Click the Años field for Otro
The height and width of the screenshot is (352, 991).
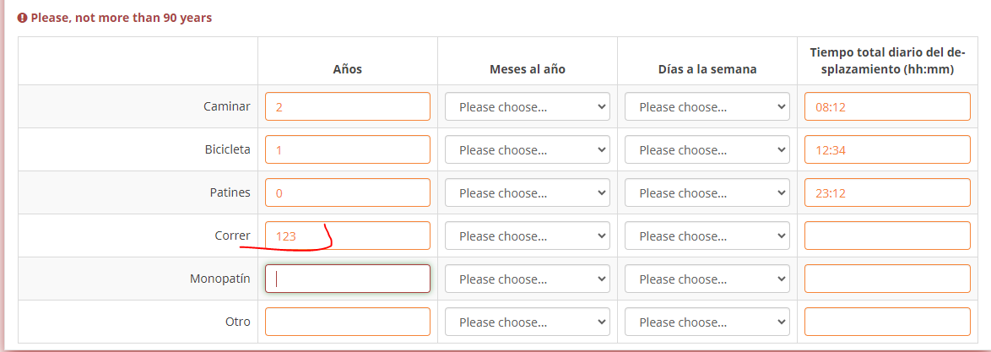tap(347, 322)
